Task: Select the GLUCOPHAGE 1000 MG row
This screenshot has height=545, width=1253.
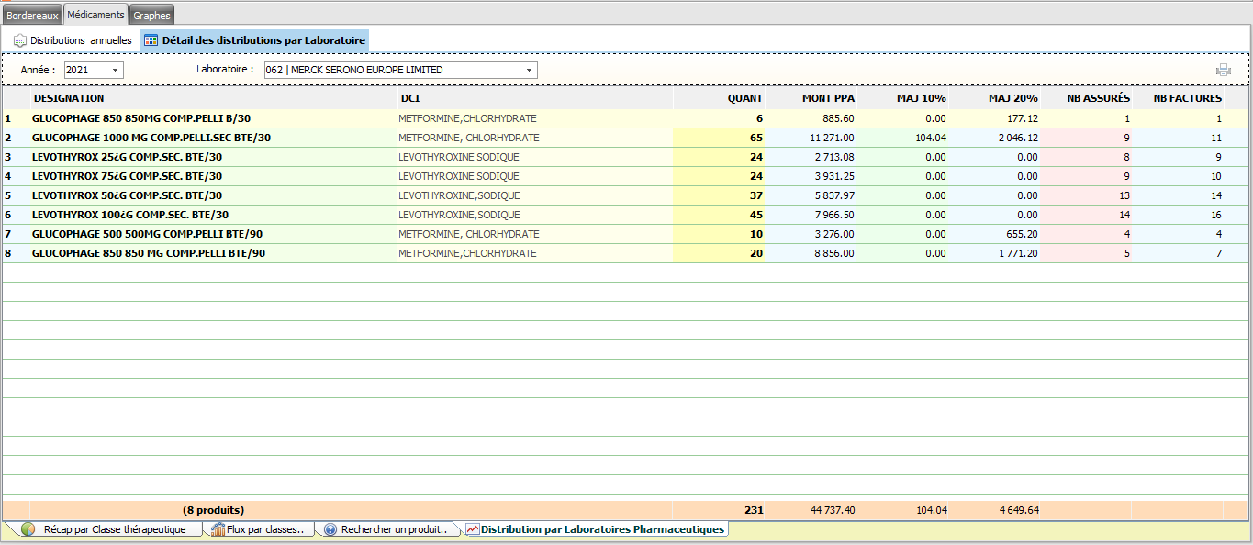Action: [151, 138]
